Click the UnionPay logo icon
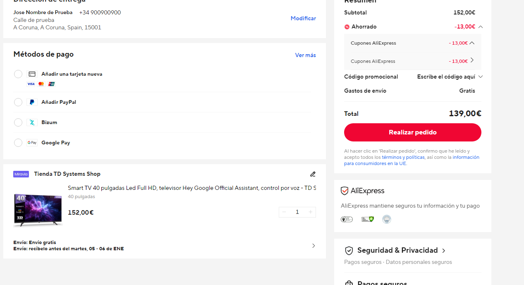524x285 pixels. pyautogui.click(x=51, y=84)
